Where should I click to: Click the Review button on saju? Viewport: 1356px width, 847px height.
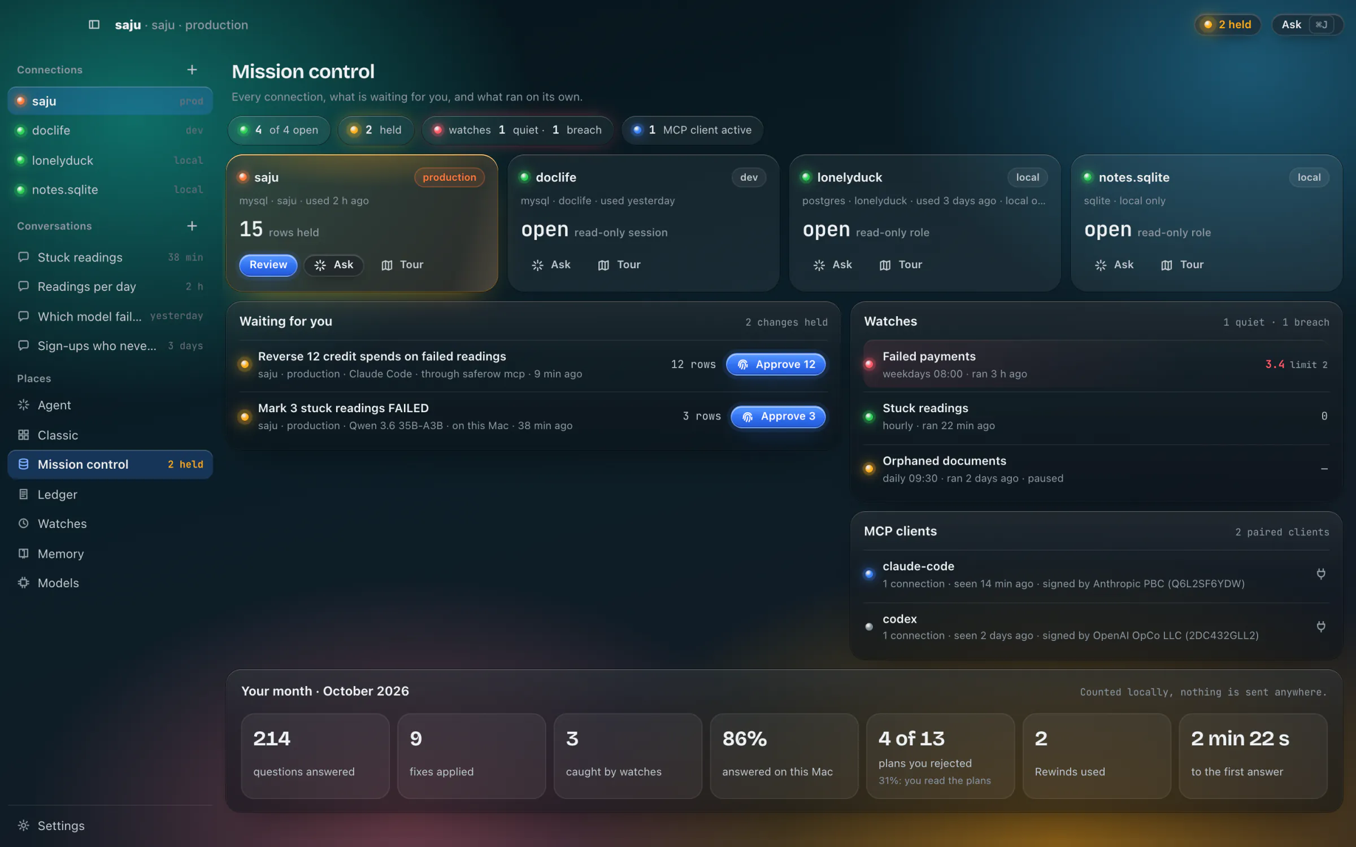[x=268, y=265]
